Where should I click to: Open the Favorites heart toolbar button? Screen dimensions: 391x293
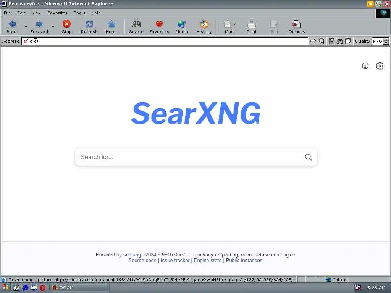click(159, 27)
